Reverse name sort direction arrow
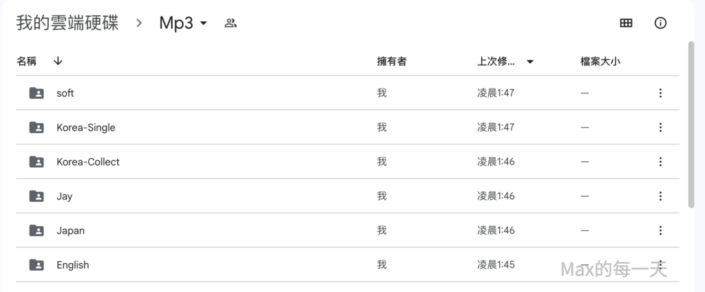 tap(58, 61)
